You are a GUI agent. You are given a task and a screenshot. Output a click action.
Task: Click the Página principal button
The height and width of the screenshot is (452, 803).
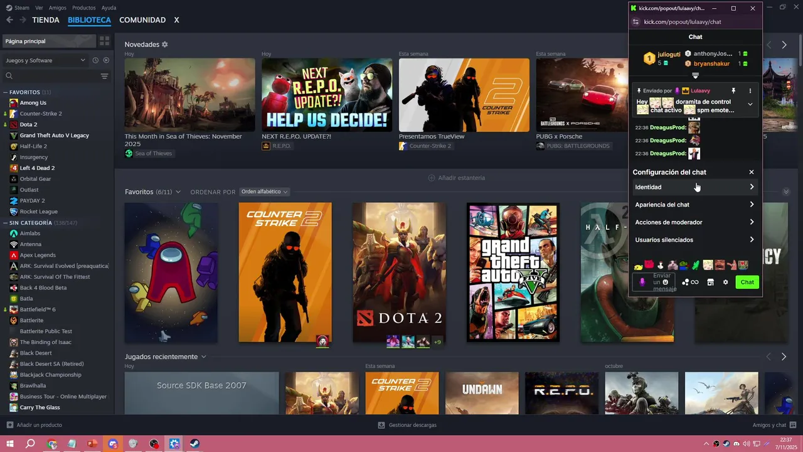[49, 41]
